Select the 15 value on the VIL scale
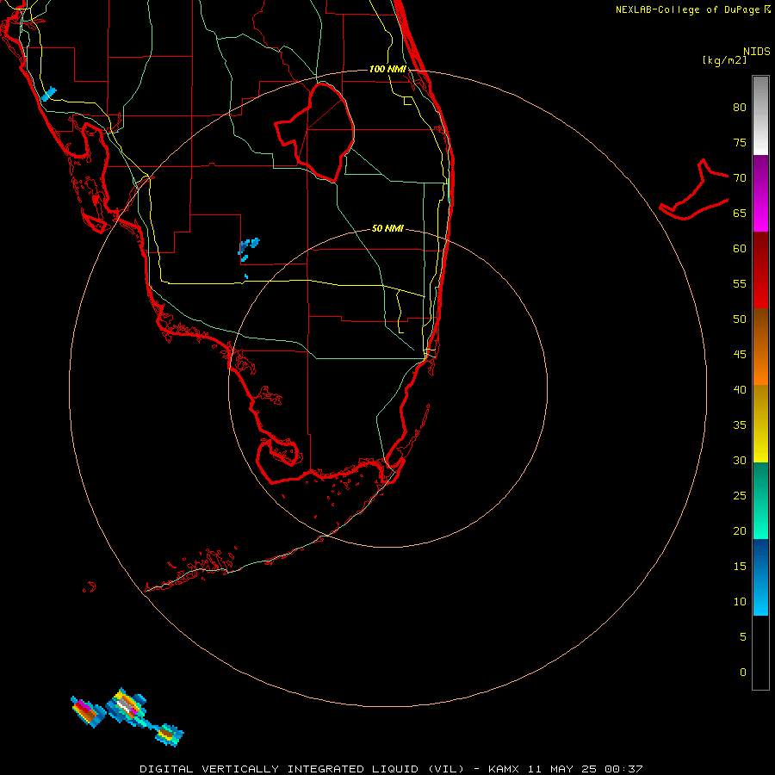The image size is (775, 775). click(x=740, y=567)
